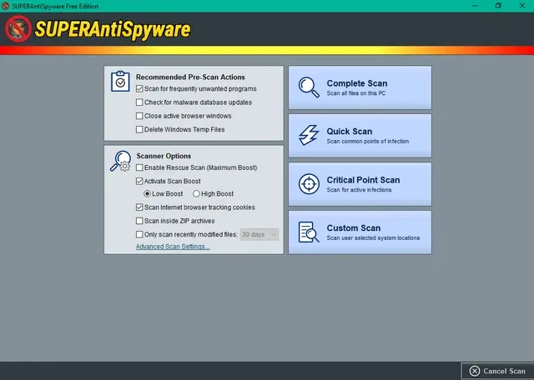Click the Quick Scan lightning icon
The height and width of the screenshot is (380, 534).
tap(309, 135)
